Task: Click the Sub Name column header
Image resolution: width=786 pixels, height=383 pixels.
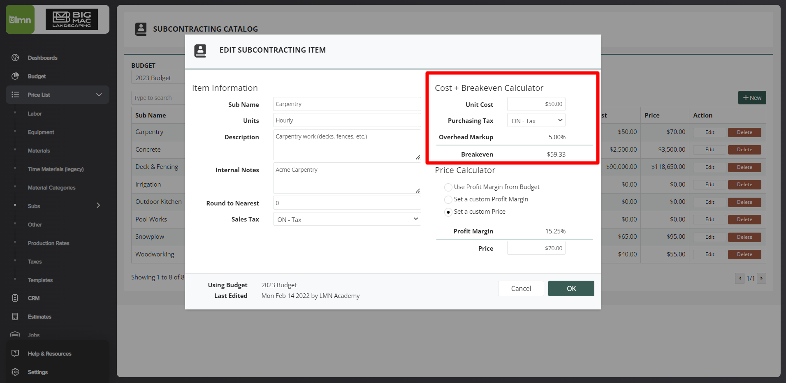Action: coord(151,115)
